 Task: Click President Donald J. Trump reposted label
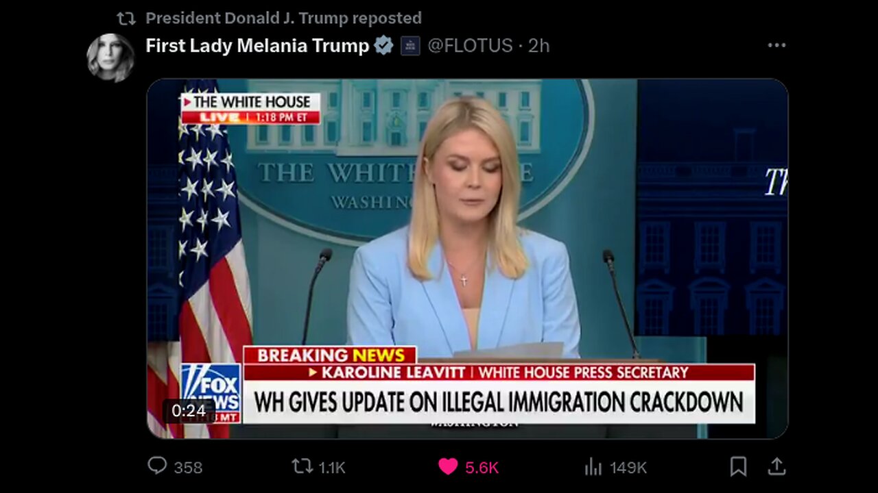tap(283, 18)
